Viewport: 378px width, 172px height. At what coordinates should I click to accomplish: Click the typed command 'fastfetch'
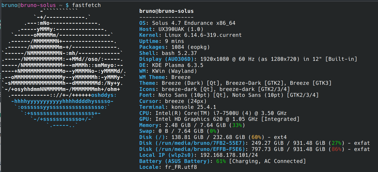[x=87, y=5]
